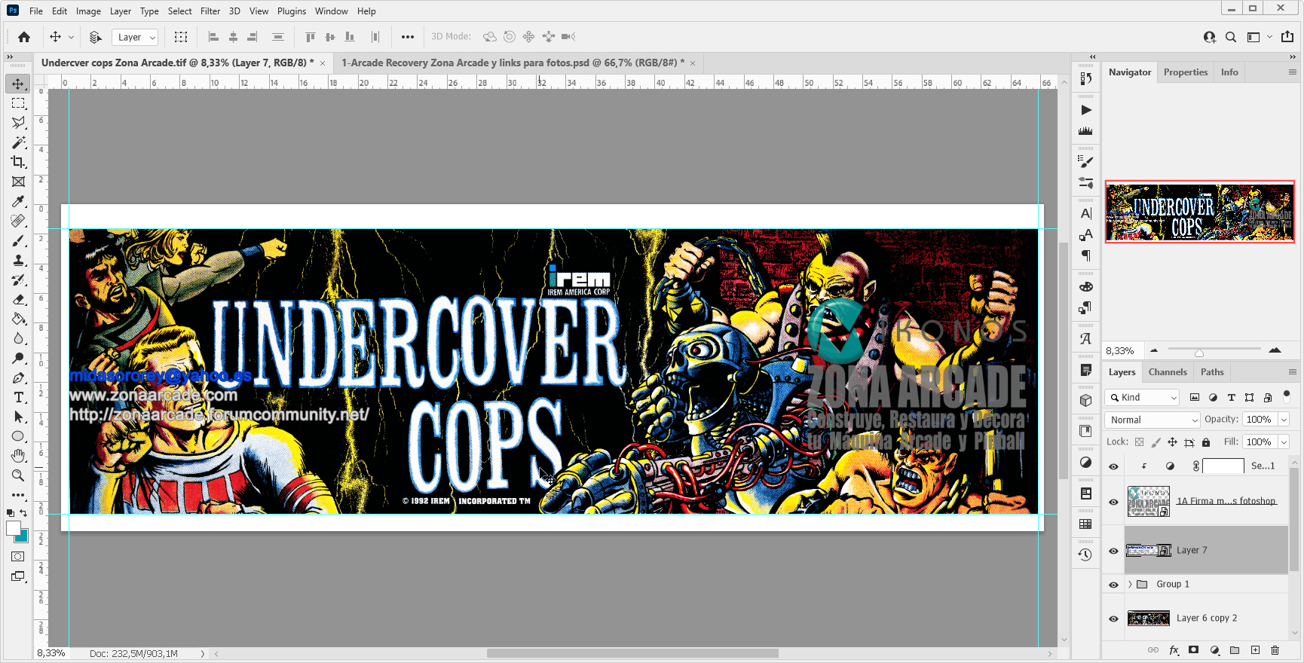Select the Brush tool
This screenshot has height=663, width=1304.
pos(18,240)
